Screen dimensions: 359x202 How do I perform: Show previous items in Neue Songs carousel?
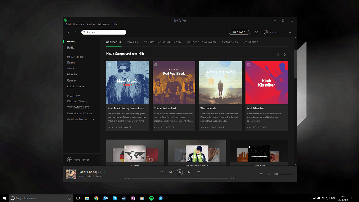point(278,54)
